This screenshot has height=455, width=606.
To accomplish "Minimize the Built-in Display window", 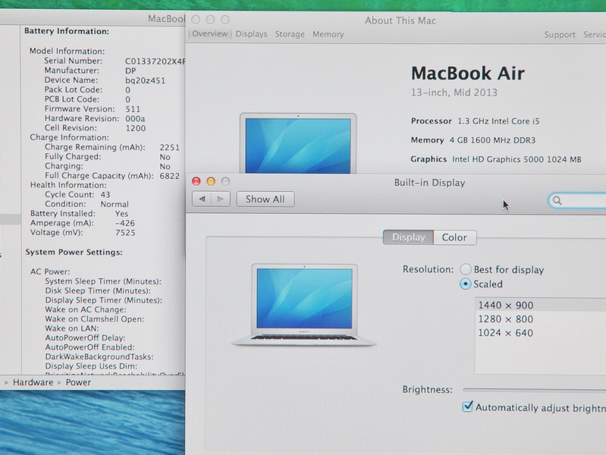I will (211, 181).
